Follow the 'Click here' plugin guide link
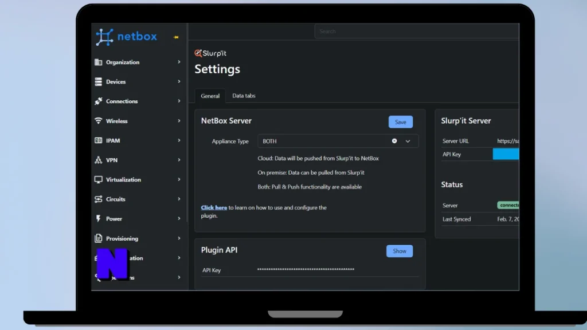This screenshot has height=330, width=587. point(214,207)
